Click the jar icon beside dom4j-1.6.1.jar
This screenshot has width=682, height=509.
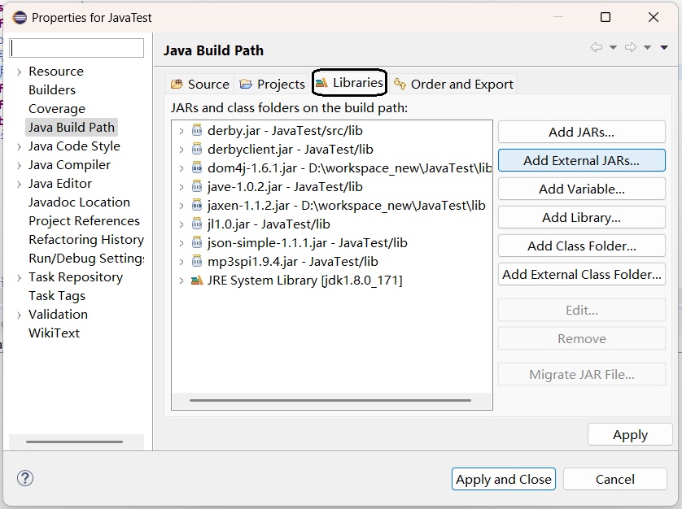[x=197, y=167]
